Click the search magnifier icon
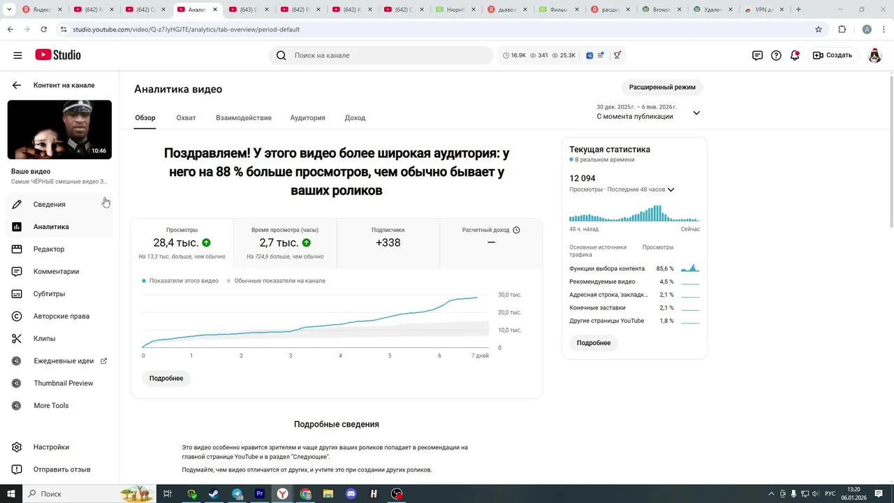894x503 pixels. [x=281, y=55]
